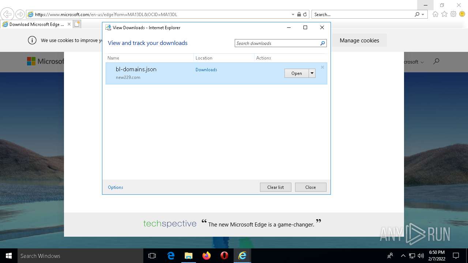
Task: Launch Opera from the taskbar
Action: [x=224, y=256]
